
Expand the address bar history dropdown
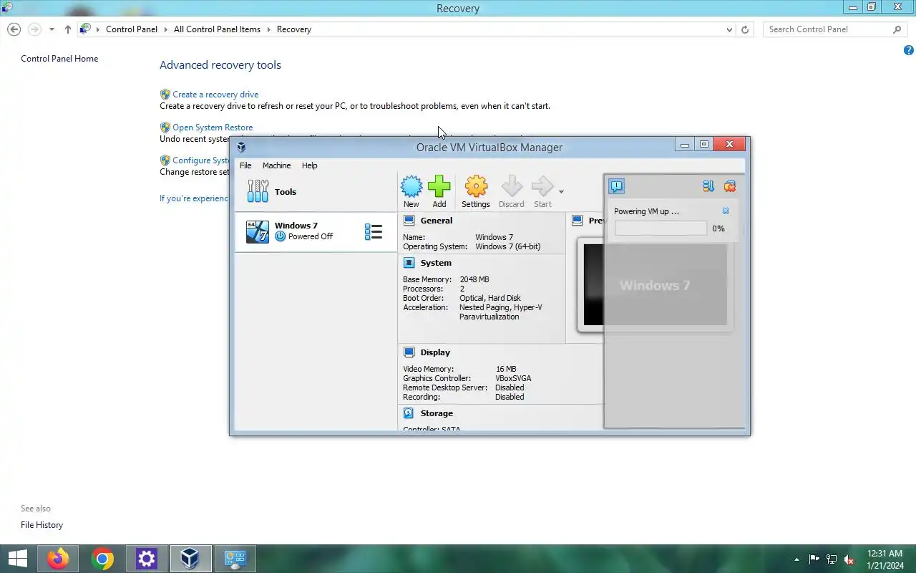click(729, 29)
